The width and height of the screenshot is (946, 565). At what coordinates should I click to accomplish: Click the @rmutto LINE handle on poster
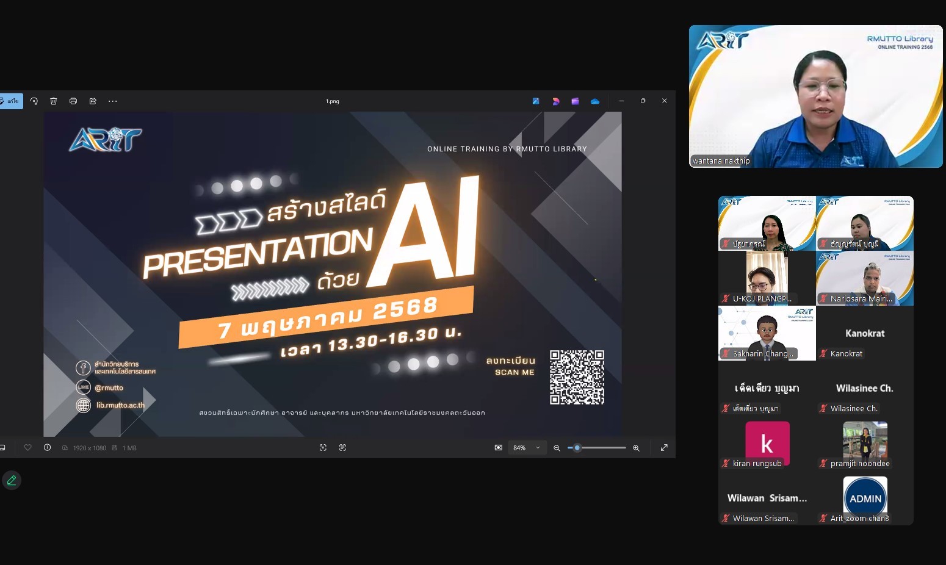tap(109, 387)
